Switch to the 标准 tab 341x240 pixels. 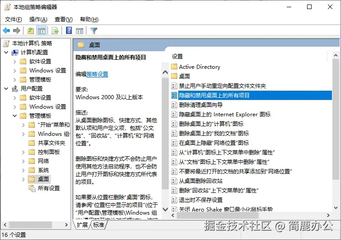tap(99, 225)
